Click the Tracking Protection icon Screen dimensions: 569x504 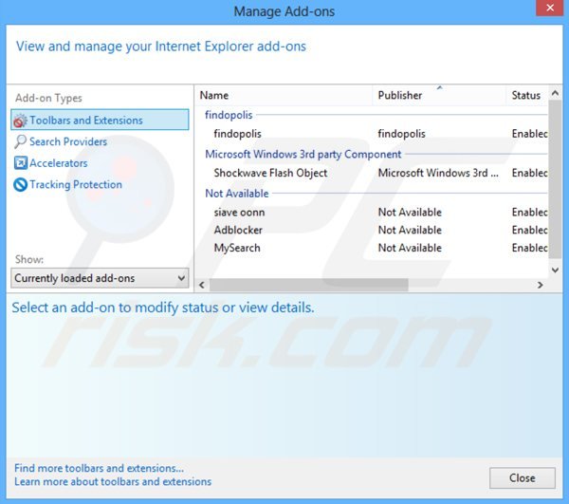(x=20, y=185)
